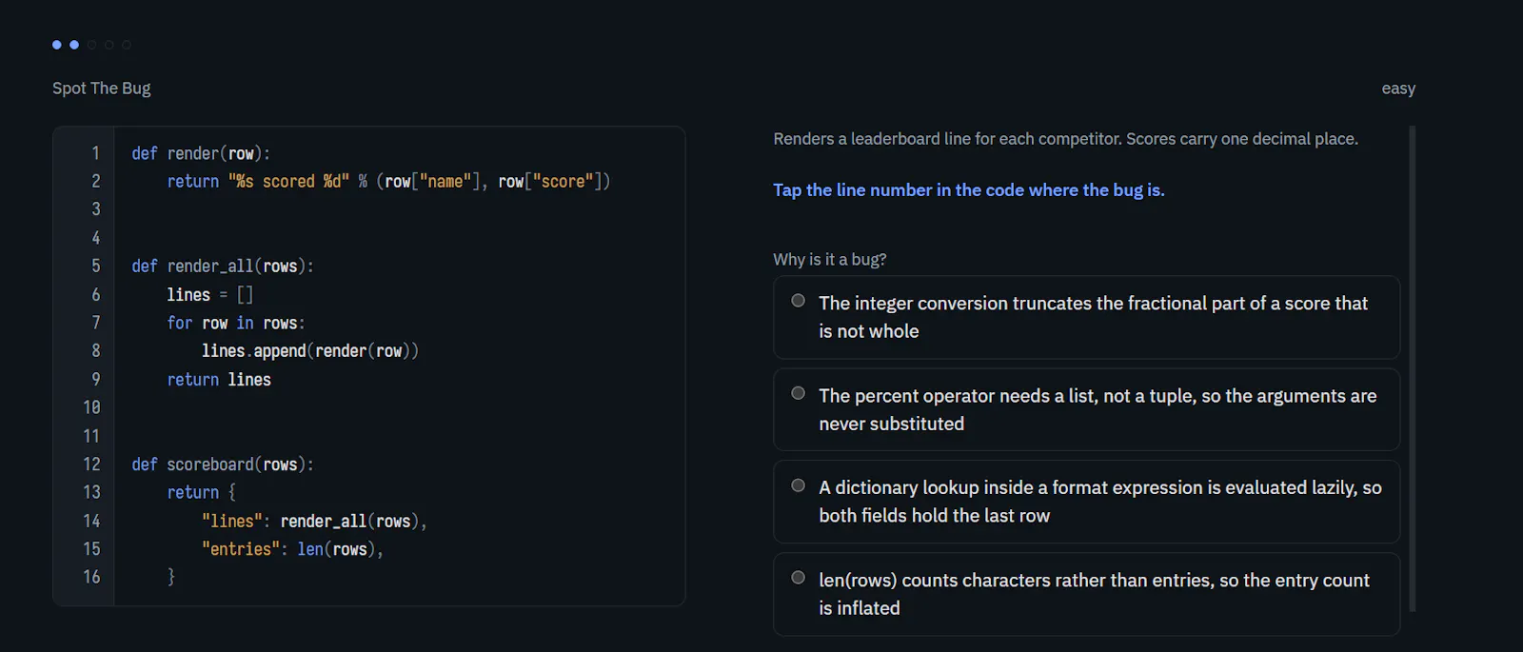Click 'Tap the line number' instruction text

click(969, 190)
